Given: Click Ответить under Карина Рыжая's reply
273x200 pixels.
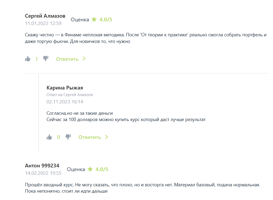Looking at the screenshot, I should coord(90,137).
